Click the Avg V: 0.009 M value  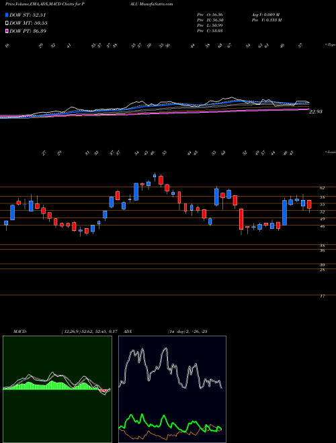tap(265, 15)
